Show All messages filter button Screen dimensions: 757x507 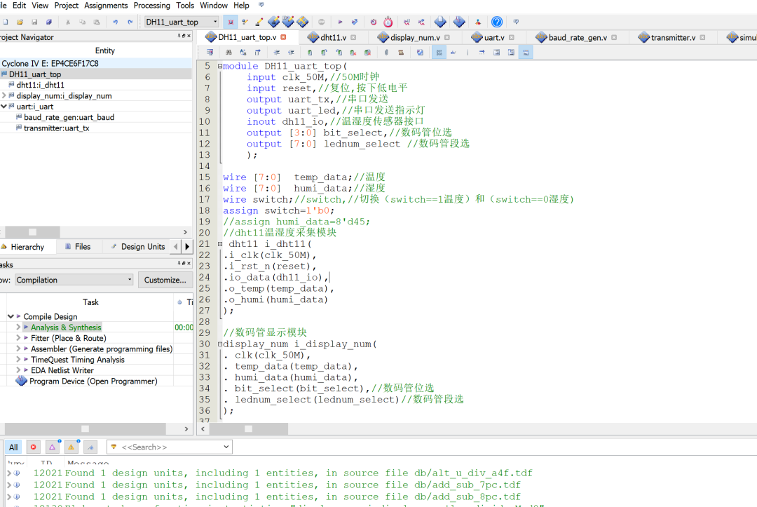[x=13, y=447]
